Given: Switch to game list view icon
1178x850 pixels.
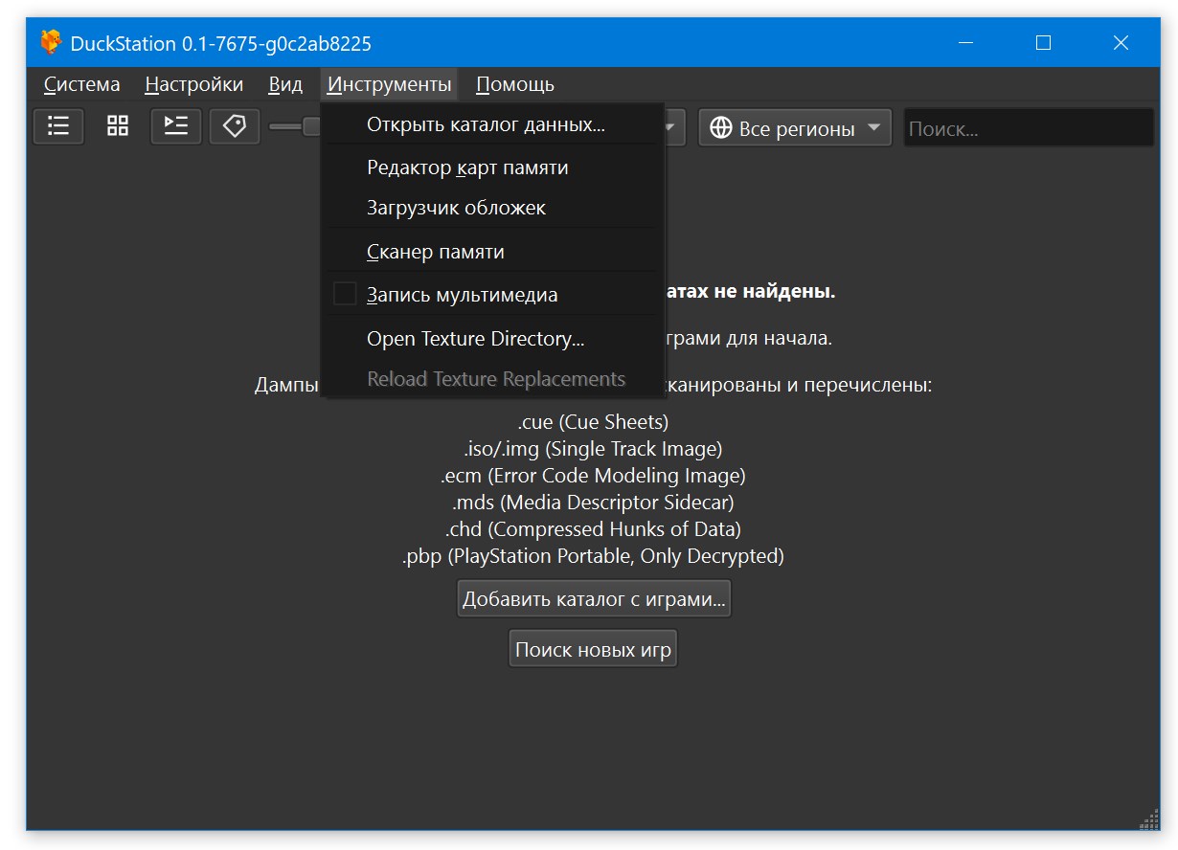Looking at the screenshot, I should click(x=58, y=126).
